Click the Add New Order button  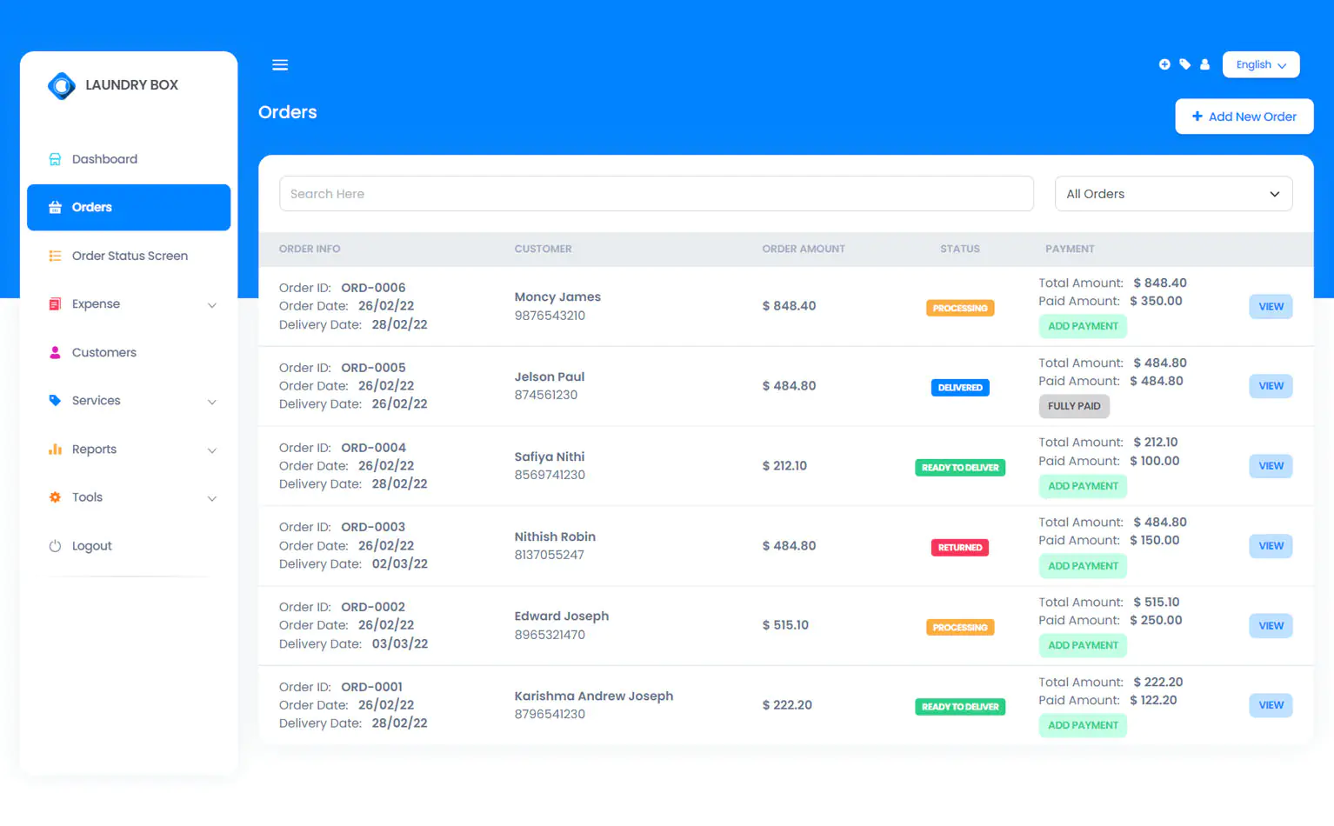click(1244, 117)
